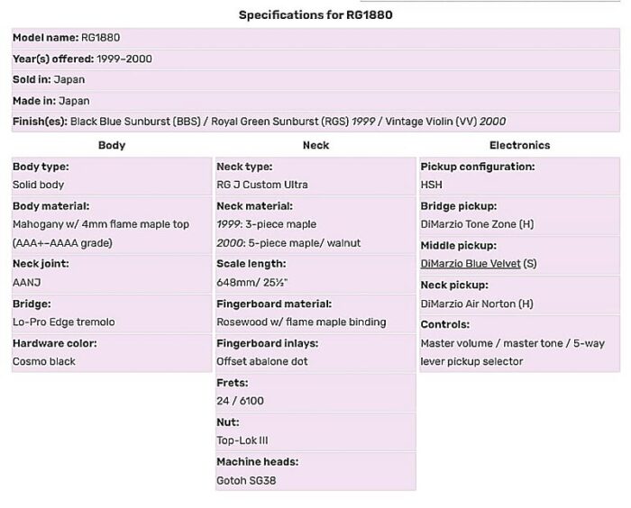Click '1999: 3-piece maple' text
The image size is (631, 508).
tap(267, 224)
